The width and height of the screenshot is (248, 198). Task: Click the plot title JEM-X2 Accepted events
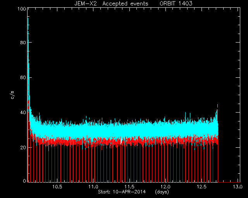pyautogui.click(x=111, y=3)
